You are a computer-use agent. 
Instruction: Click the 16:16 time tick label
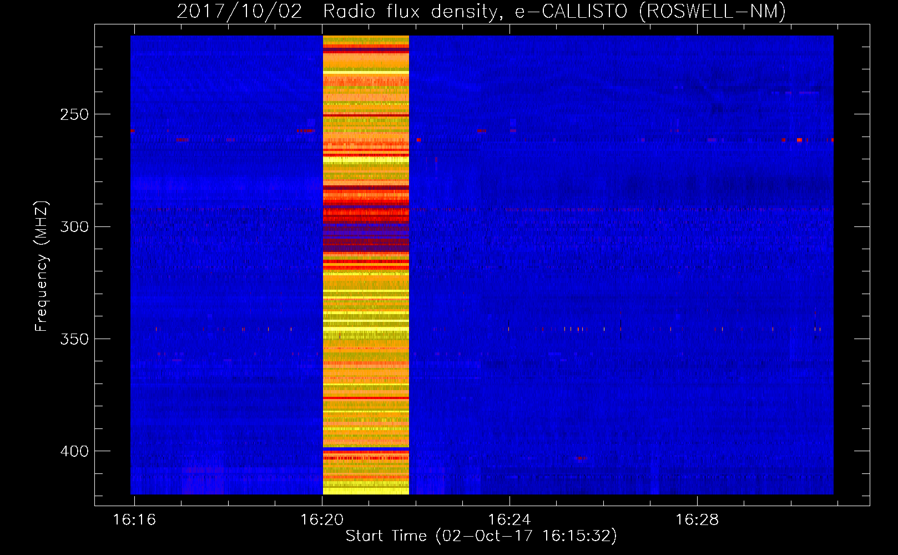[134, 520]
